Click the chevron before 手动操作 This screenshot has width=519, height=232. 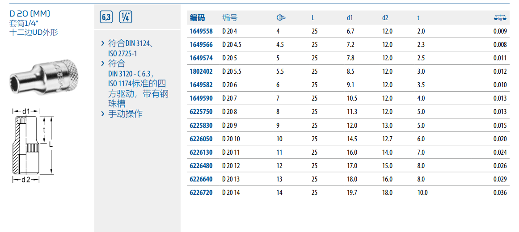point(103,114)
